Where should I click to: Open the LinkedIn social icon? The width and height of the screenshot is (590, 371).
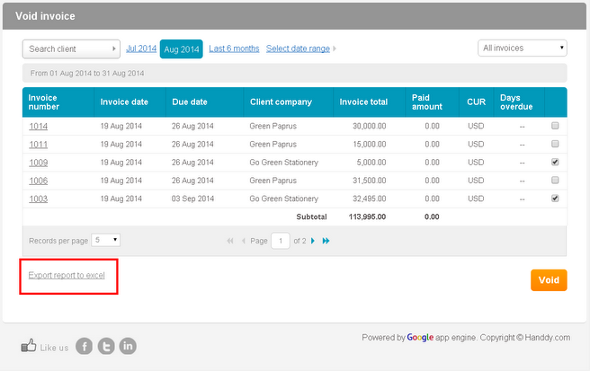pos(128,346)
